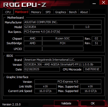Click the BIOS Version field
This screenshot has width=108, height=107.
tap(62, 64)
